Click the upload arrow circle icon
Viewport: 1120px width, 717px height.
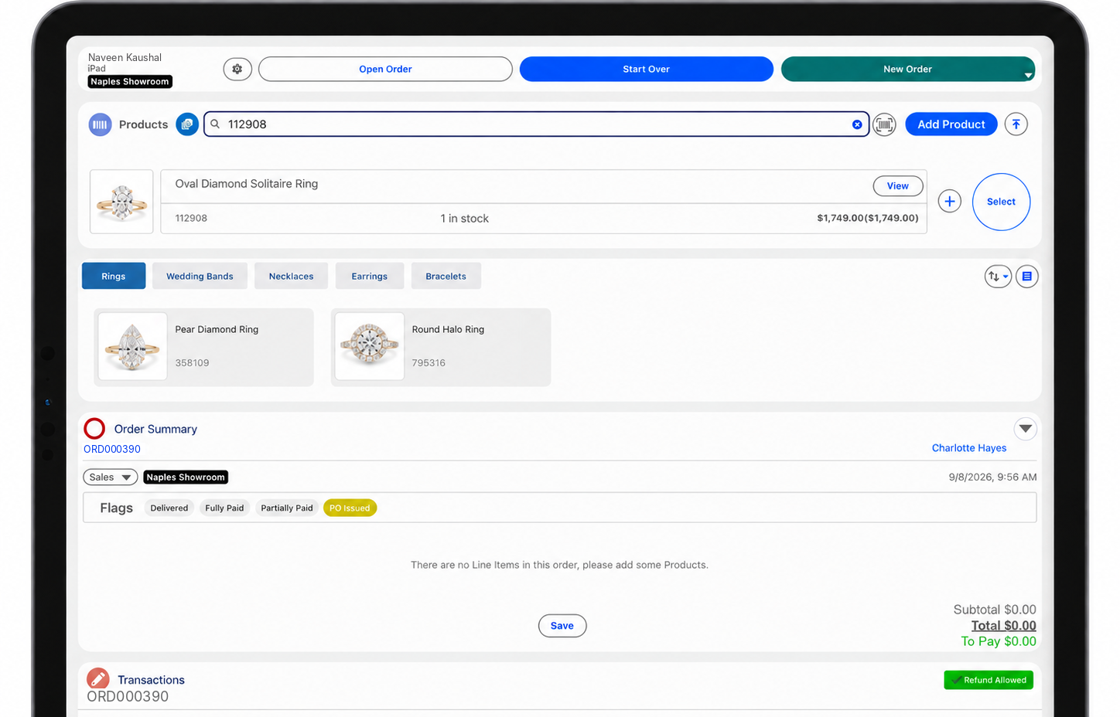click(1016, 124)
